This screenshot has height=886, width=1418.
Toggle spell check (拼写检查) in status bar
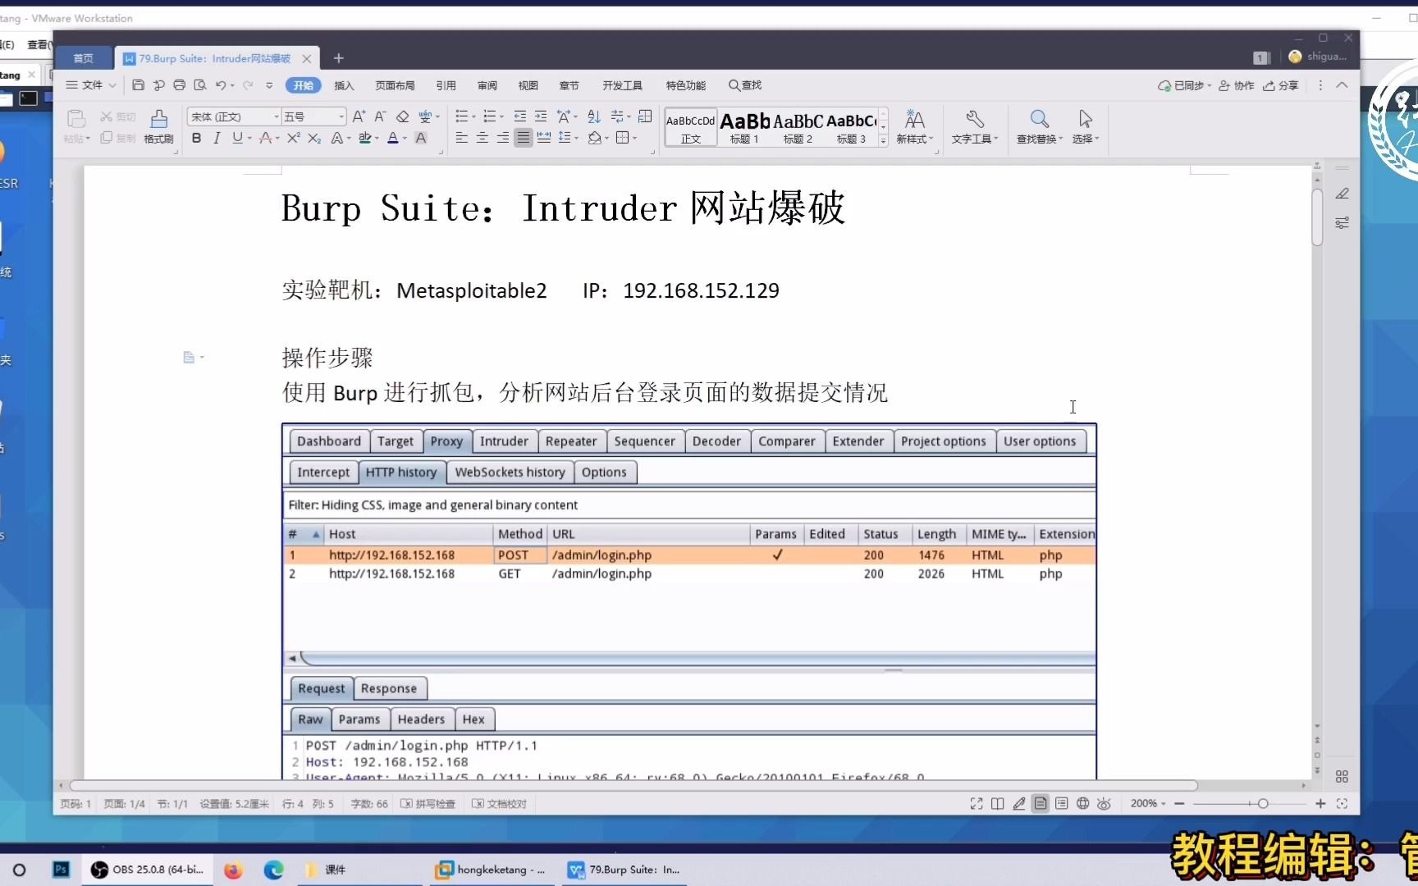point(428,804)
